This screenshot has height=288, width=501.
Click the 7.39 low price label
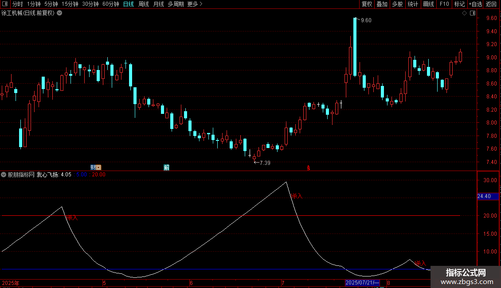pos(265,163)
